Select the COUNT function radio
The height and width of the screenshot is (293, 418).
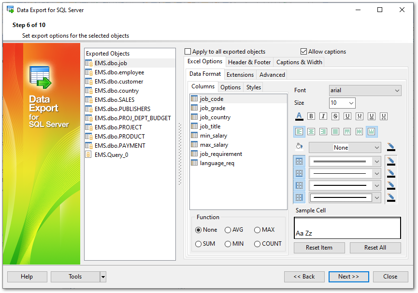[x=257, y=244]
